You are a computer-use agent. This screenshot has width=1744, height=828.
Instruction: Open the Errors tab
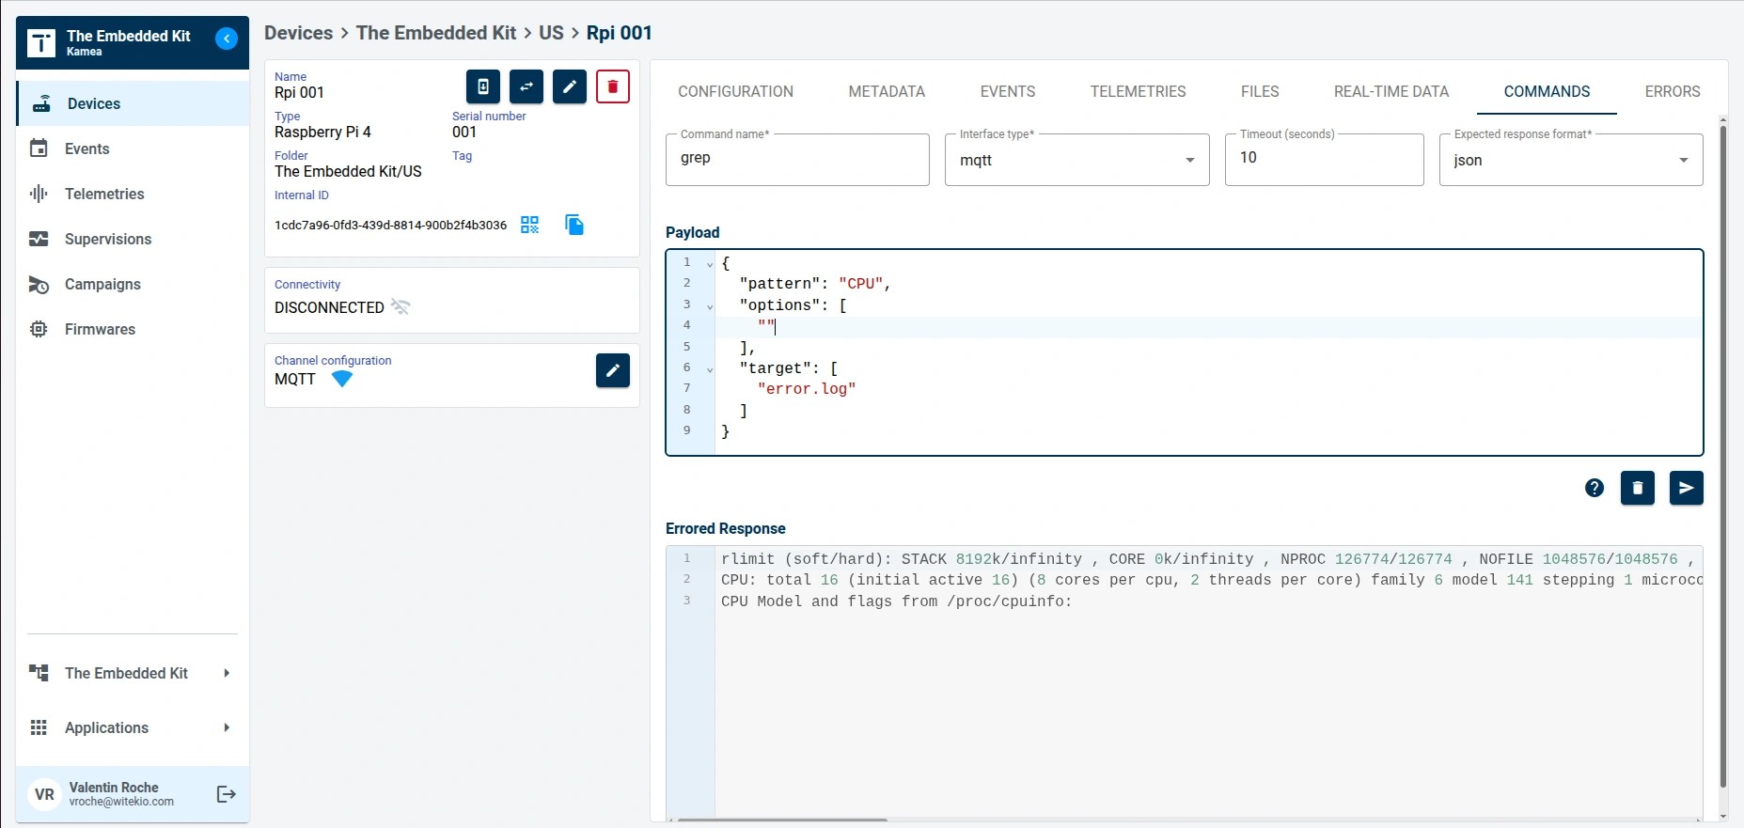(x=1672, y=91)
